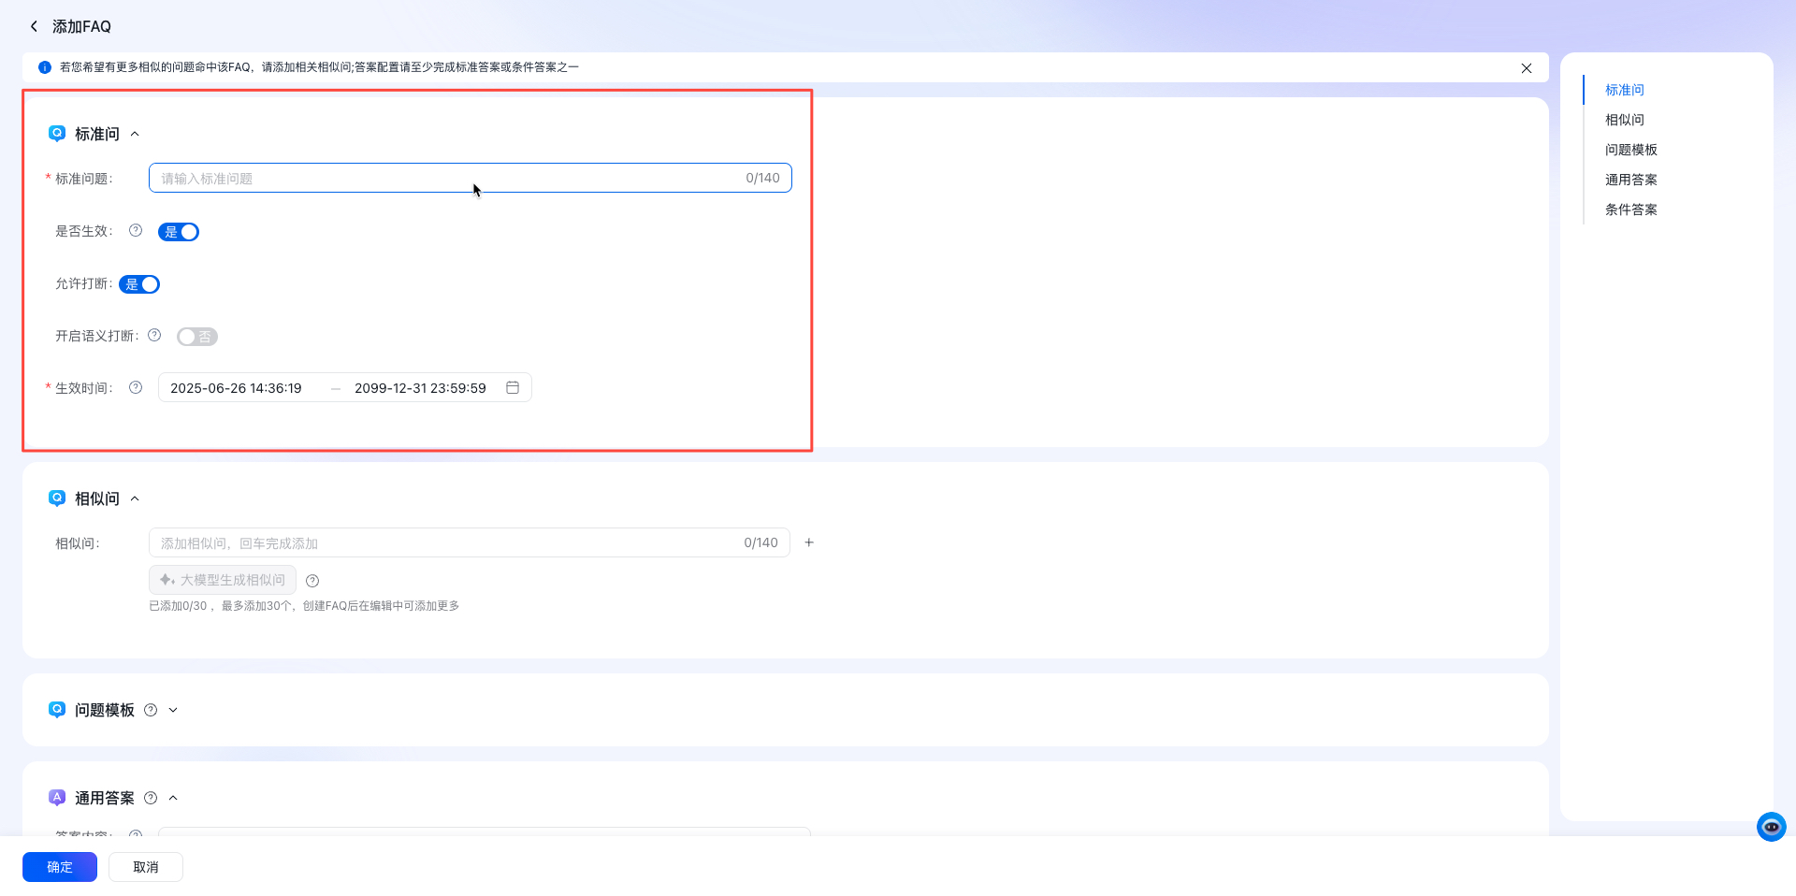Enable the 开启语义打断 switch
The image size is (1796, 896).
(196, 337)
